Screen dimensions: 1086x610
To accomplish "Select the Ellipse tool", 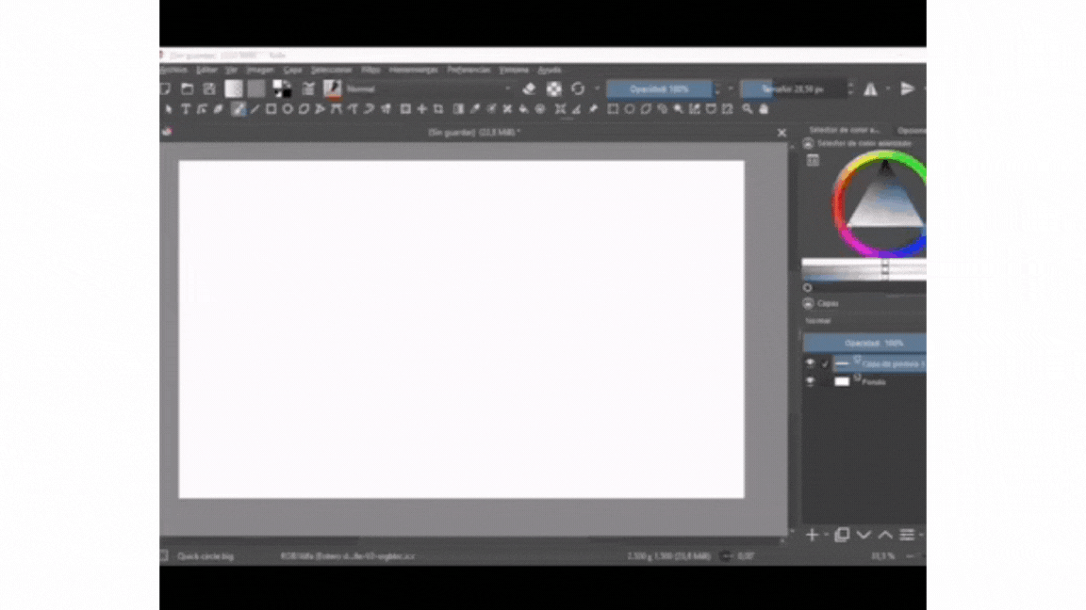I will pos(288,108).
